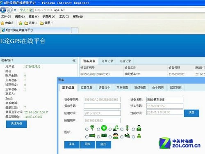Select the last small green figure radio button
This screenshot has width=205, height=154.
point(133,137)
